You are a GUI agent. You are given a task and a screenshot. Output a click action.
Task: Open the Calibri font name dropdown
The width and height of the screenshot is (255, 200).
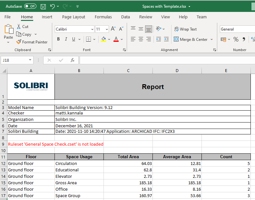(x=92, y=29)
